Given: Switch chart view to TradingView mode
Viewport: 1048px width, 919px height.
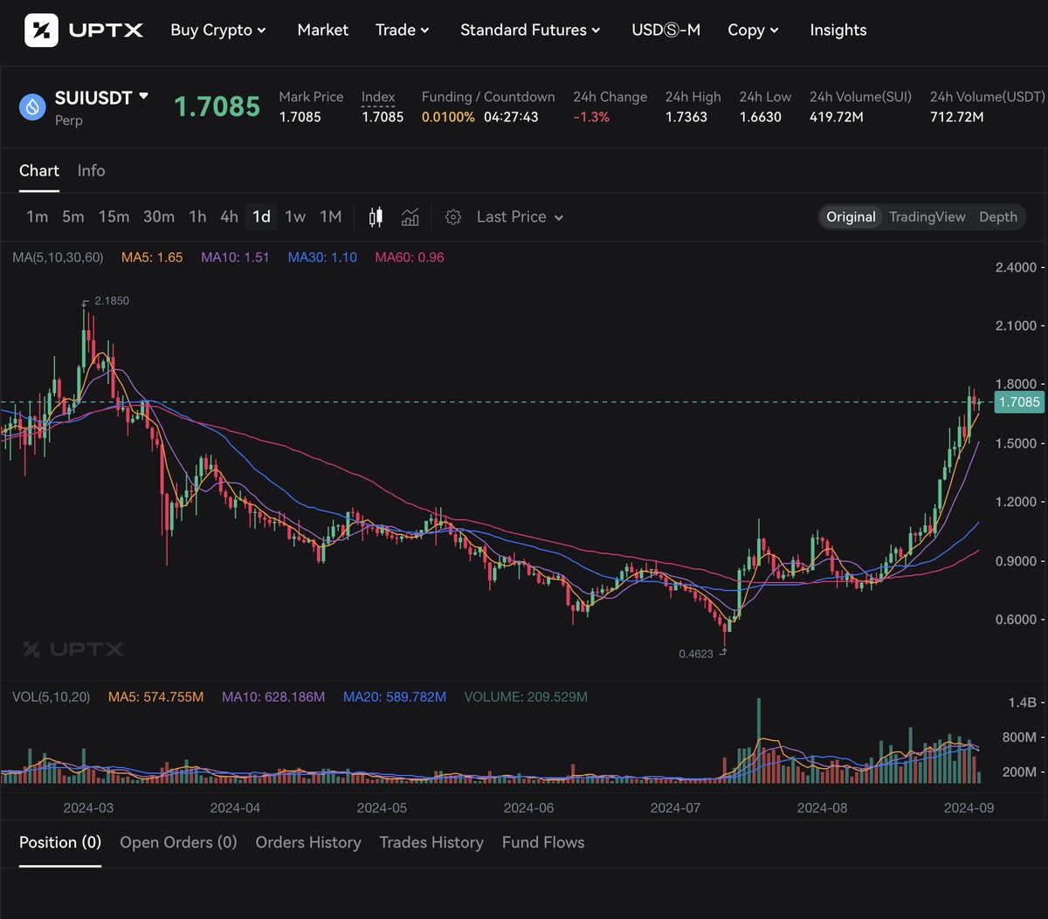Looking at the screenshot, I should tap(926, 216).
